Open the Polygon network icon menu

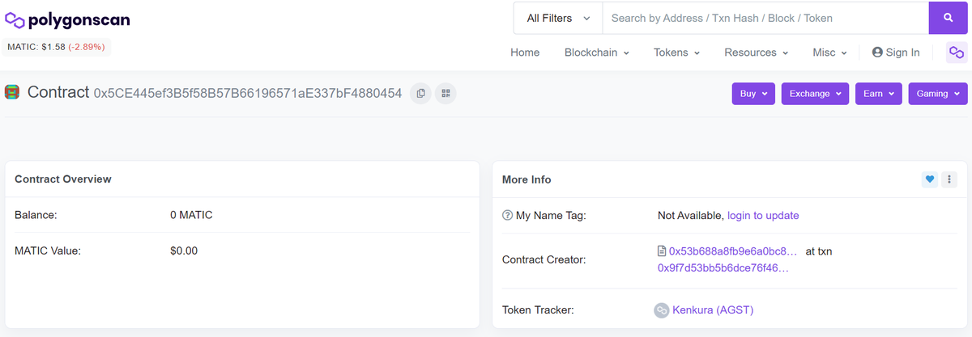tap(957, 53)
